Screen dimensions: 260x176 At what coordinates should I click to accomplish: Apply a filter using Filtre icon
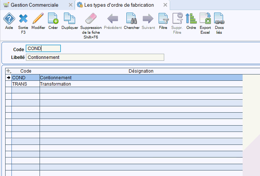(x=163, y=19)
